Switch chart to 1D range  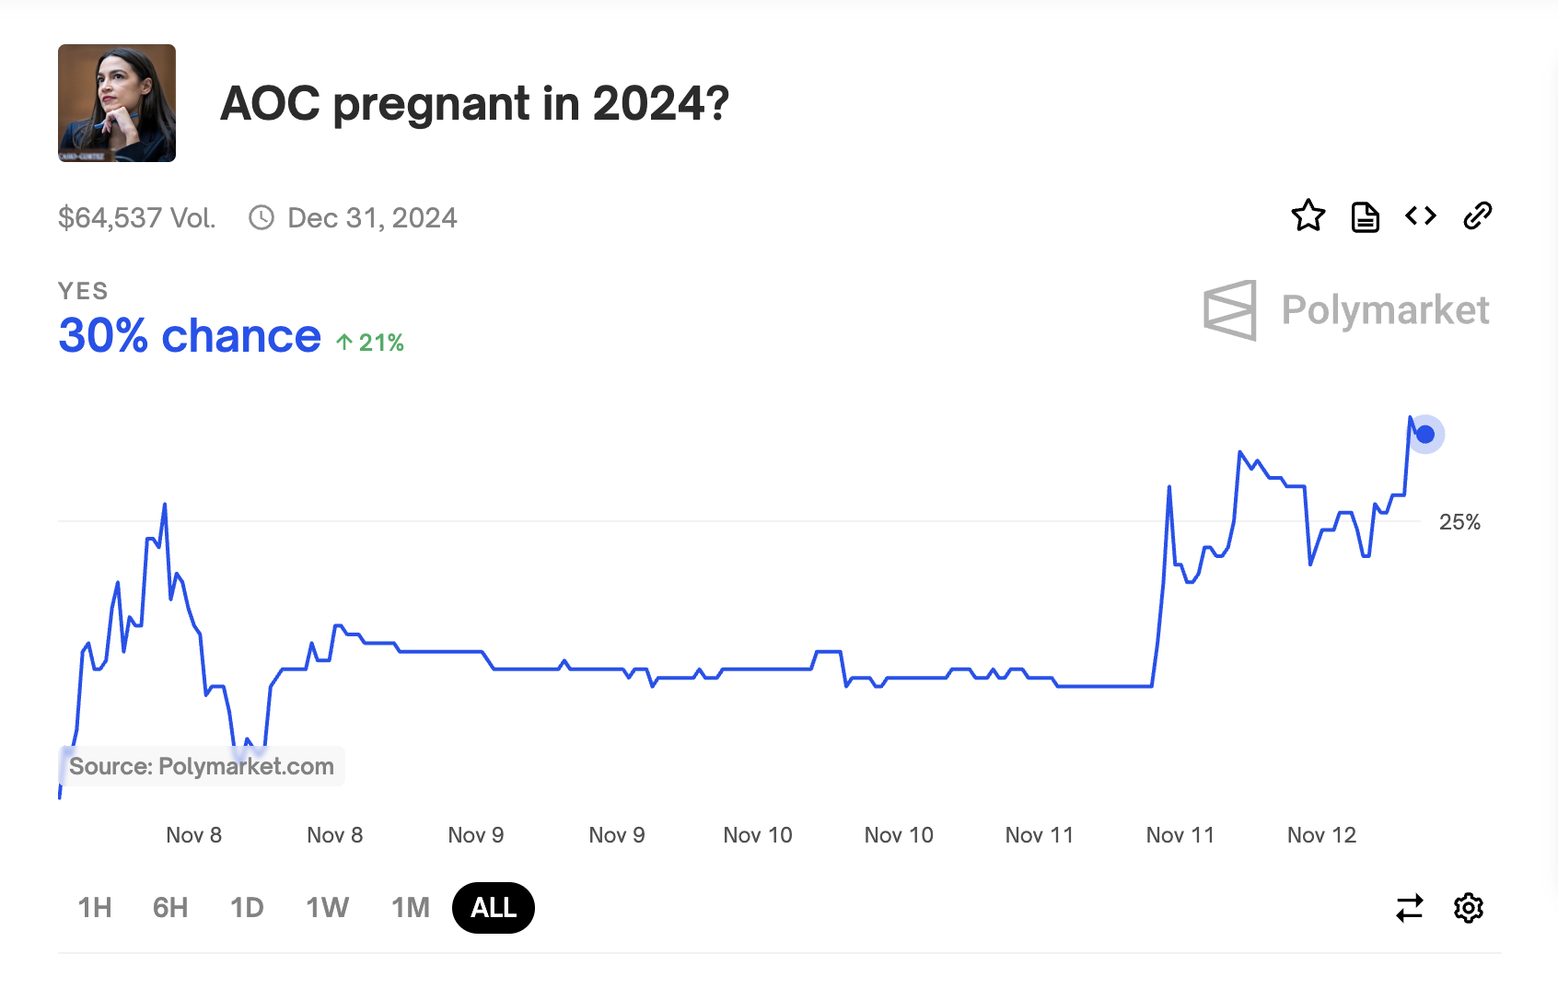[x=247, y=908]
